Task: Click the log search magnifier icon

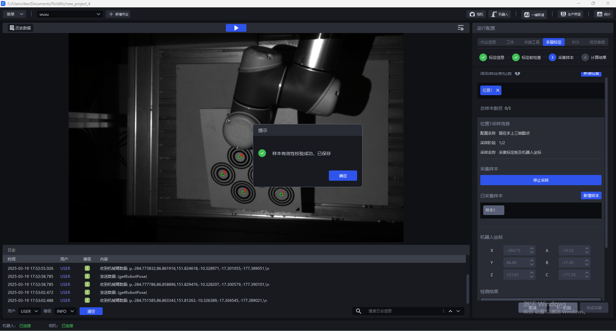Action: [359, 311]
